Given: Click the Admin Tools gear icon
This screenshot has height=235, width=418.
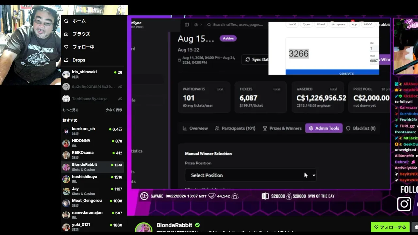Looking at the screenshot, I should [311, 128].
